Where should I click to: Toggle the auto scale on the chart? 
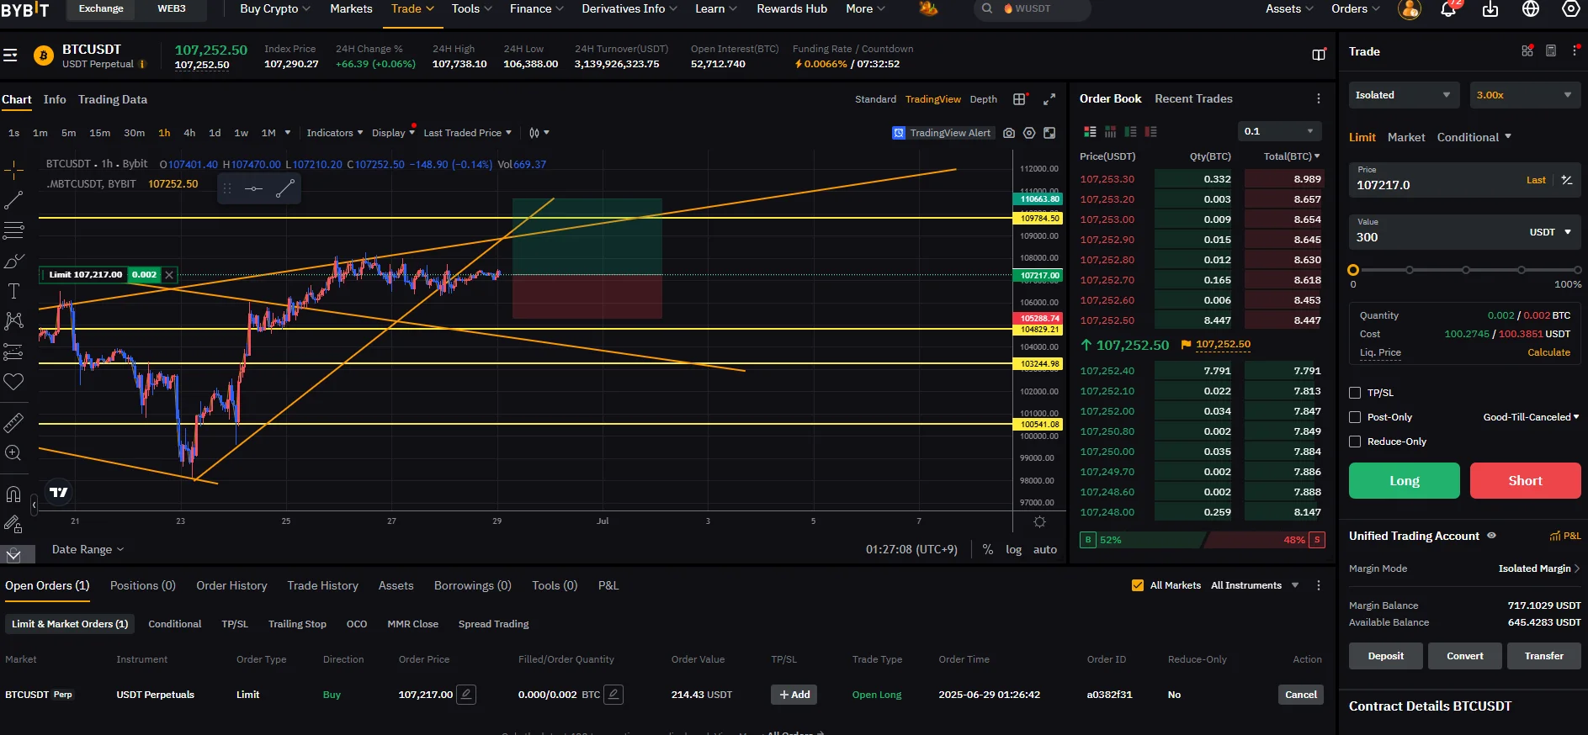pos(1045,550)
